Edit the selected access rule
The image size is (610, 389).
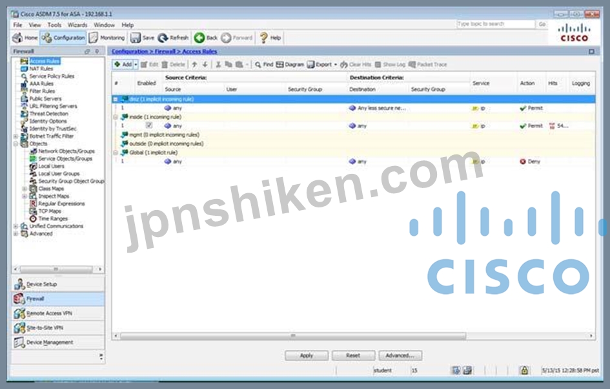pyautogui.click(x=149, y=64)
